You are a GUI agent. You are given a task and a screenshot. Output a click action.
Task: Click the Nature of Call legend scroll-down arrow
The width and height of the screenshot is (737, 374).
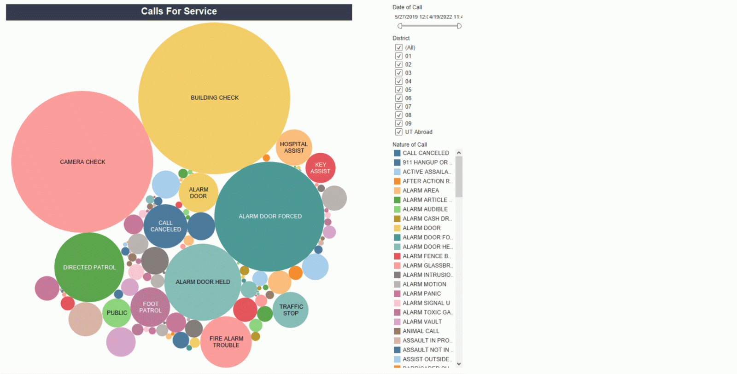459,364
